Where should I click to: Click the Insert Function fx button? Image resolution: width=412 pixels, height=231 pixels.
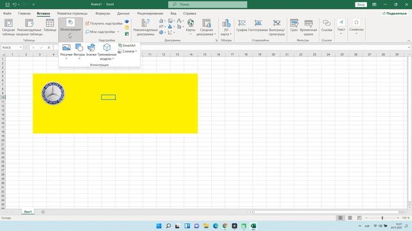point(49,47)
